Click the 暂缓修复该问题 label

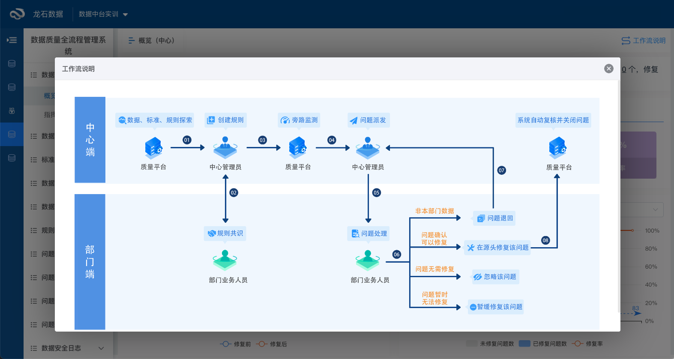click(x=500, y=307)
